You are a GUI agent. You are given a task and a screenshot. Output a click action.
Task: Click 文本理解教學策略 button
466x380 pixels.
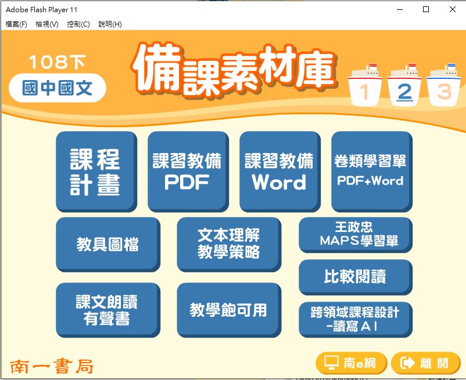pos(228,244)
